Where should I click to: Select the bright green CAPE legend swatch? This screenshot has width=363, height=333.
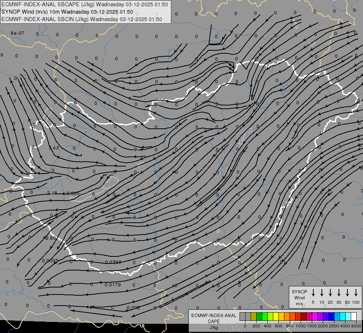tap(265, 316)
